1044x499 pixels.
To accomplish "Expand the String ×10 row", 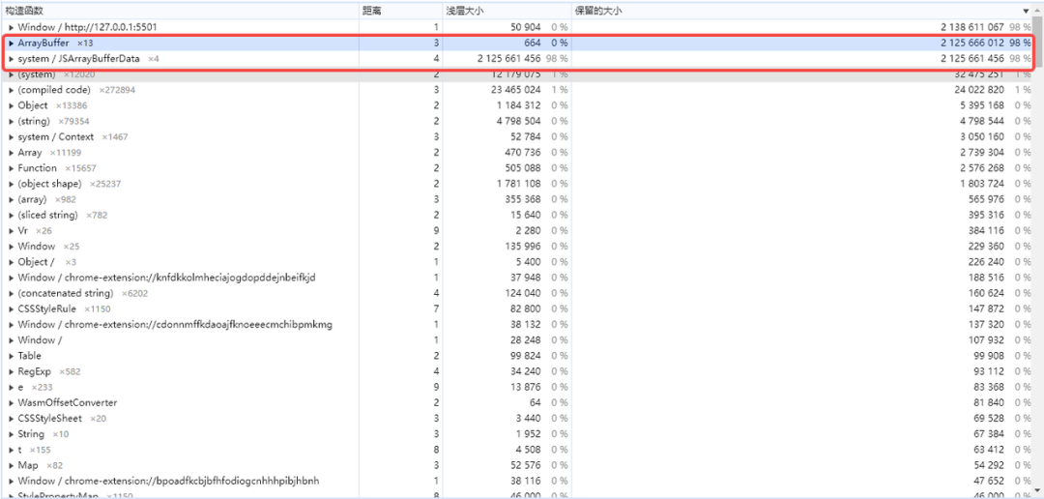I will [12, 434].
